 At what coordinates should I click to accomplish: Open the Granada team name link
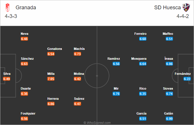click(x=26, y=8)
